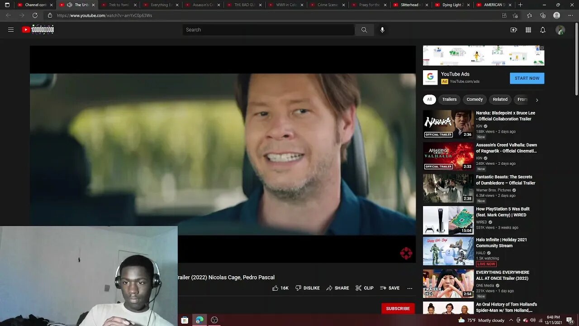Viewport: 579px width, 326px height.
Task: Open the YouTube.com/ads link
Action: (x=465, y=81)
